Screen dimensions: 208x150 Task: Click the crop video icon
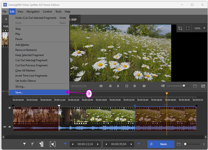tap(180, 28)
